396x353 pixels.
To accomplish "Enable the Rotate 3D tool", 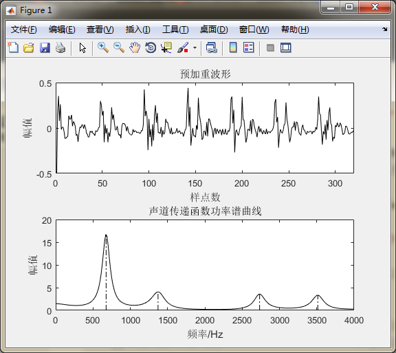I will click(x=151, y=47).
